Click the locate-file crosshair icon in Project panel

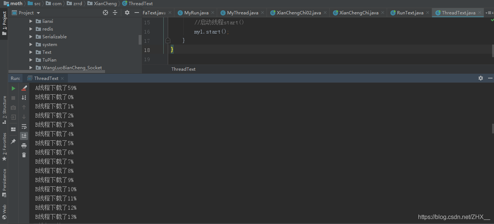point(105,13)
